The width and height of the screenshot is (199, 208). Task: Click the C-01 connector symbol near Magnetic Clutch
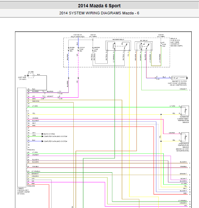coord(155,78)
